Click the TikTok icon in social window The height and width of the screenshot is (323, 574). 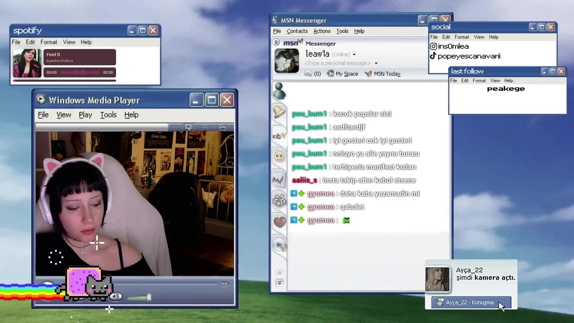point(433,56)
